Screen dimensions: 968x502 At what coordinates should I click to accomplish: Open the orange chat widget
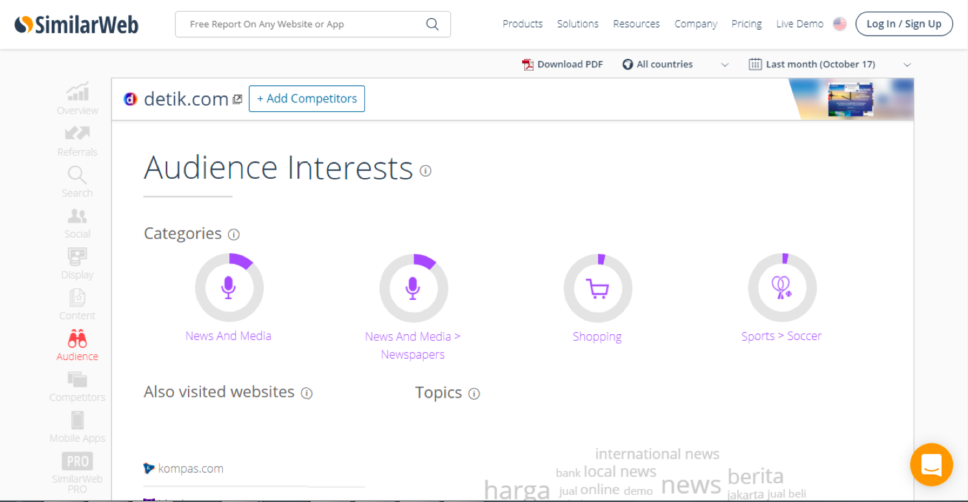(x=931, y=464)
